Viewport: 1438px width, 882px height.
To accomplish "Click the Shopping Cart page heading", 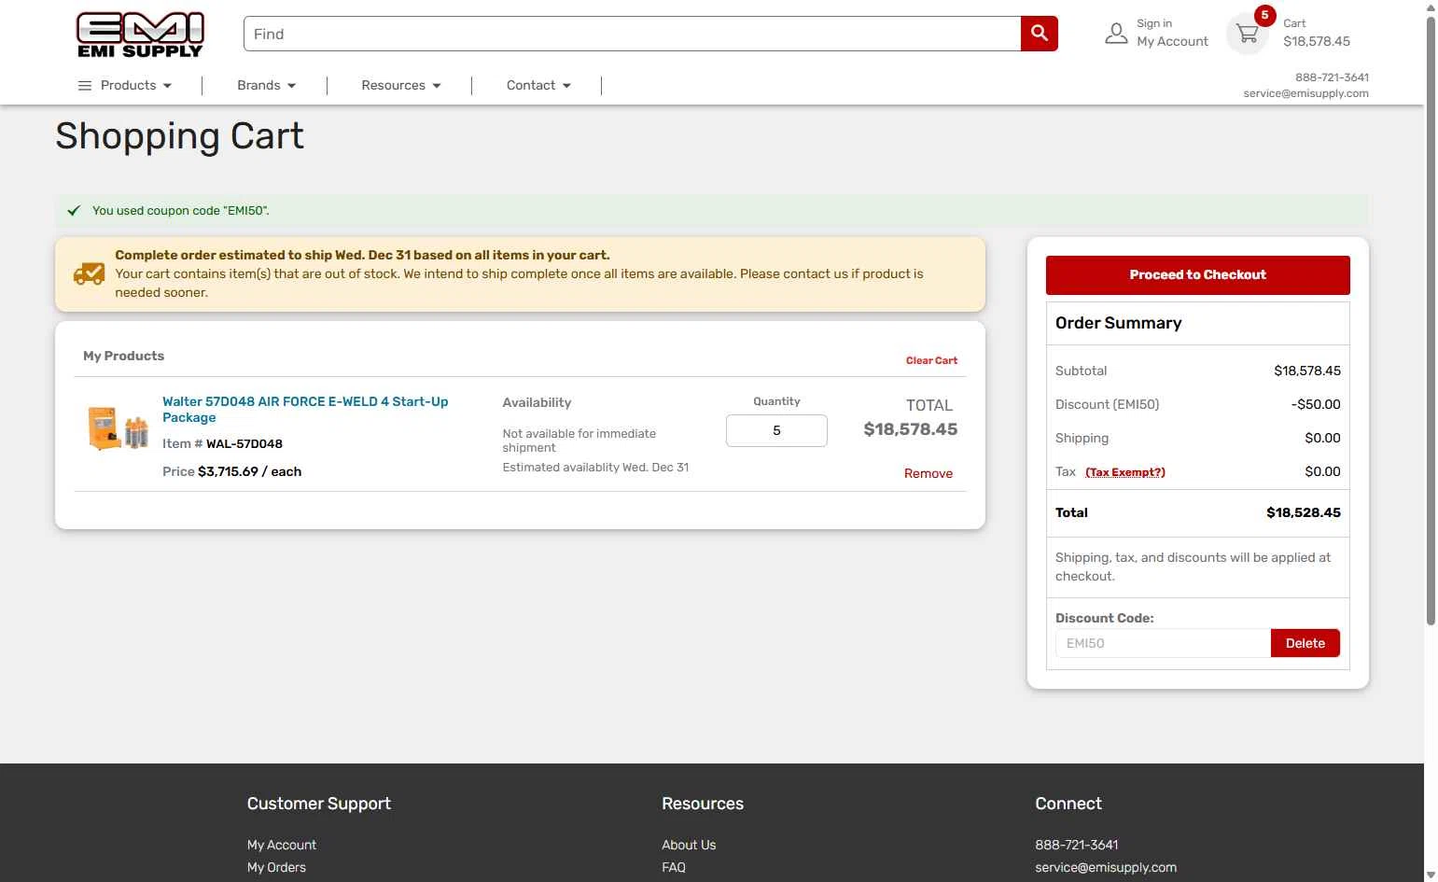I will (x=179, y=136).
